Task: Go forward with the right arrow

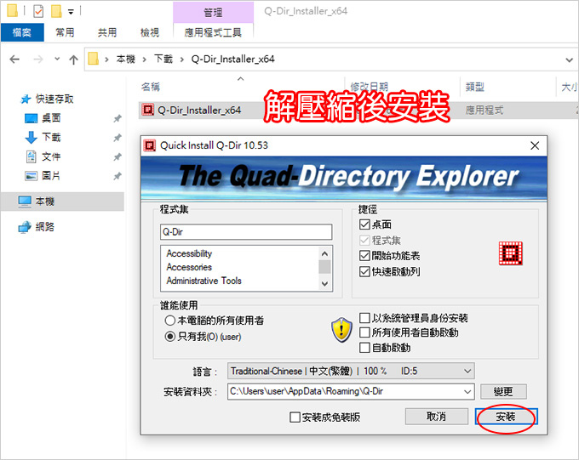Action: (38, 59)
